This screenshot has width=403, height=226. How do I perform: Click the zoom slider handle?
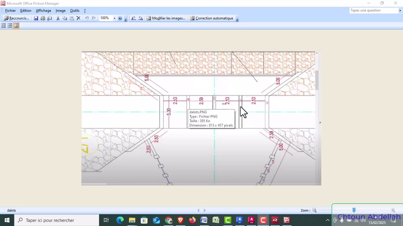coord(354,210)
